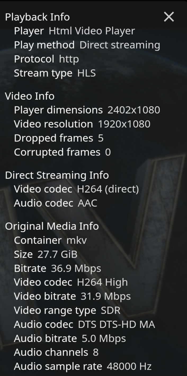This screenshot has width=187, height=376.
Task: Select the H264 (direct) video codec value
Action: click(x=108, y=189)
